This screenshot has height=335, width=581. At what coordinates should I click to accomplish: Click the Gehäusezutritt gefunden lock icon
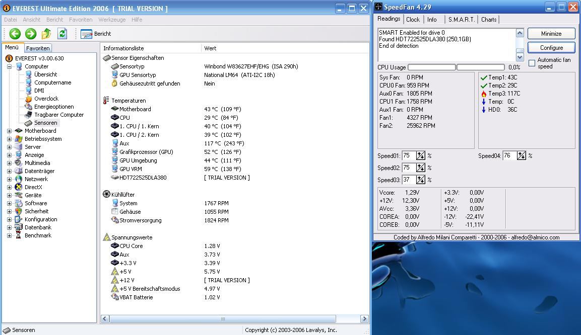(x=115, y=83)
